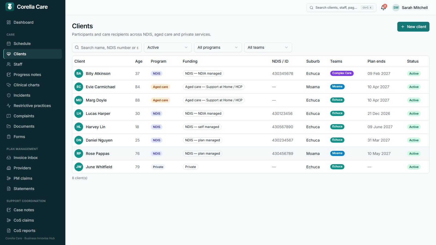Click the Documents folder icon
The width and height of the screenshot is (436, 245).
(x=9, y=126)
